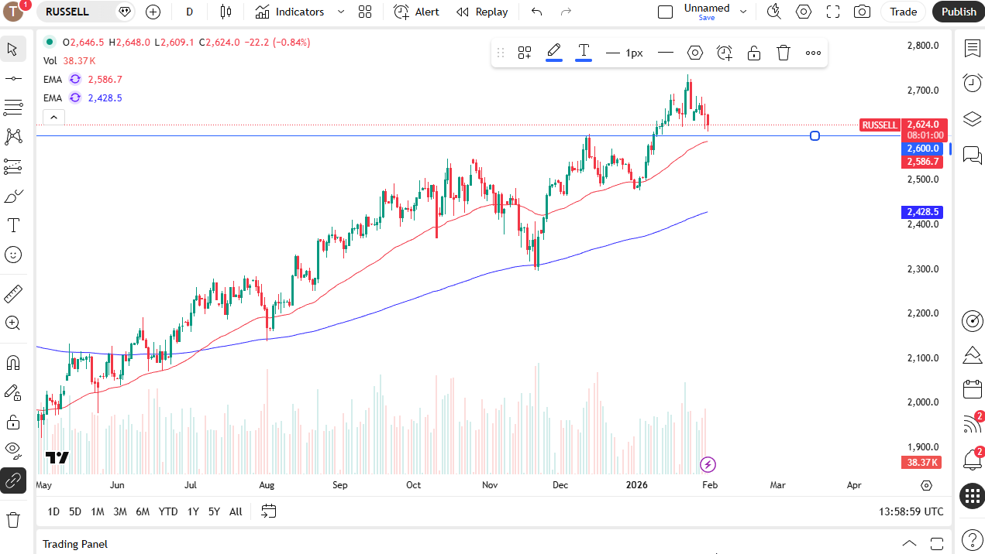985x554 pixels.
Task: Change the D timeframe interval
Action: click(x=190, y=12)
